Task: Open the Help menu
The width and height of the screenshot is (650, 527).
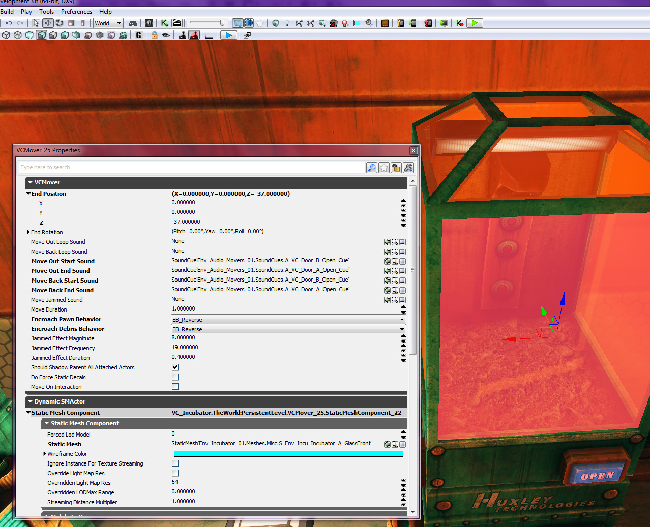Action: pos(105,12)
